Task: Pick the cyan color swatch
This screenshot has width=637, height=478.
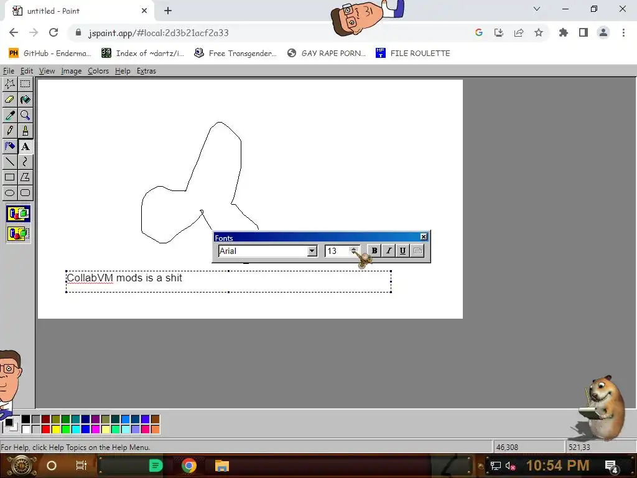Action: [75, 429]
